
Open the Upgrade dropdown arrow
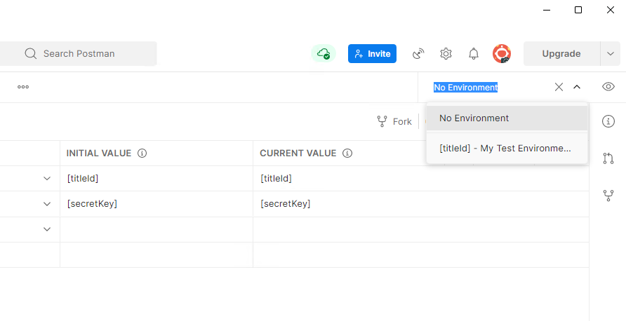611,53
